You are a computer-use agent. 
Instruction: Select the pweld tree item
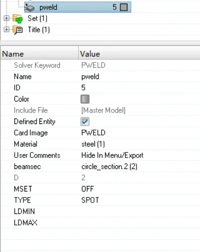[x=77, y=7]
